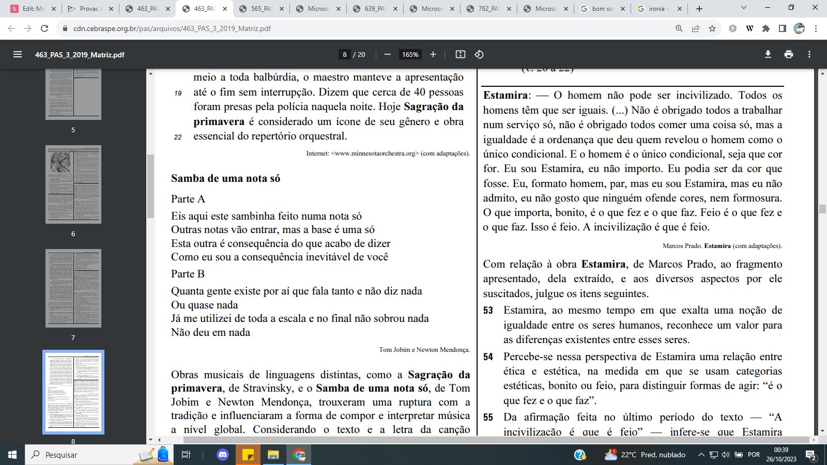This screenshot has height=465, width=827.
Task: Open the notification center icon
Action: pyautogui.click(x=810, y=455)
